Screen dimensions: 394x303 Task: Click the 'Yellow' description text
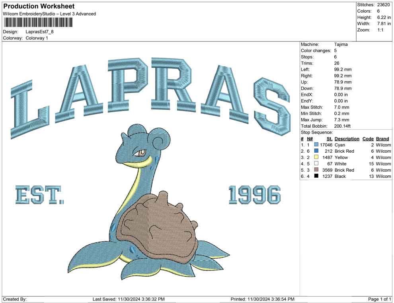tap(341, 157)
